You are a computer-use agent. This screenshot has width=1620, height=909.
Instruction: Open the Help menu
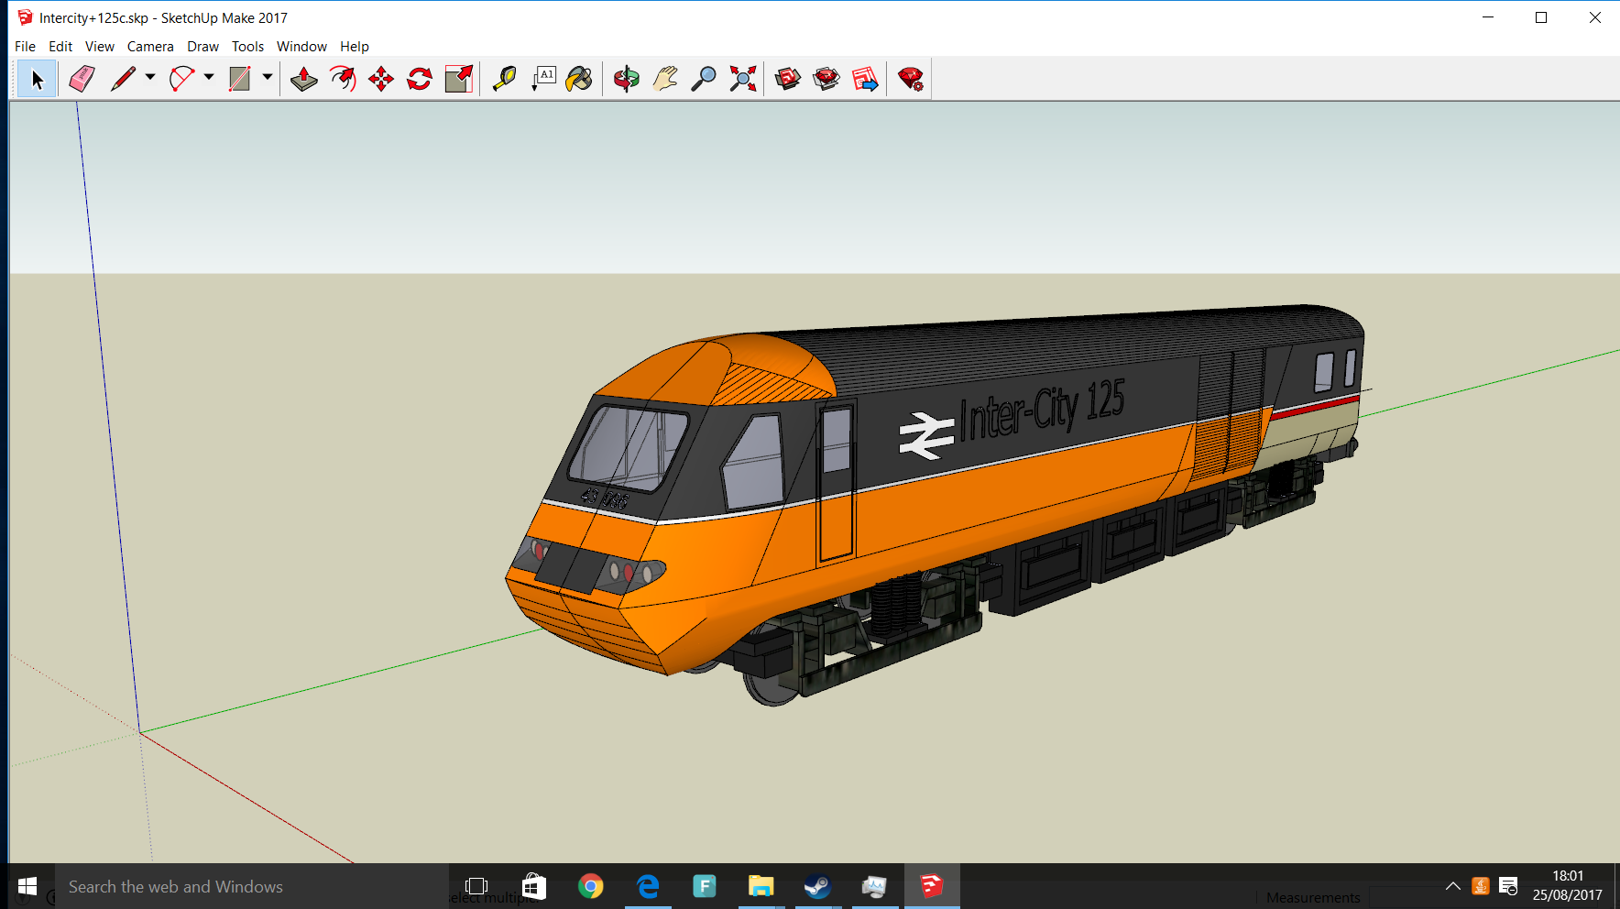pyautogui.click(x=355, y=47)
